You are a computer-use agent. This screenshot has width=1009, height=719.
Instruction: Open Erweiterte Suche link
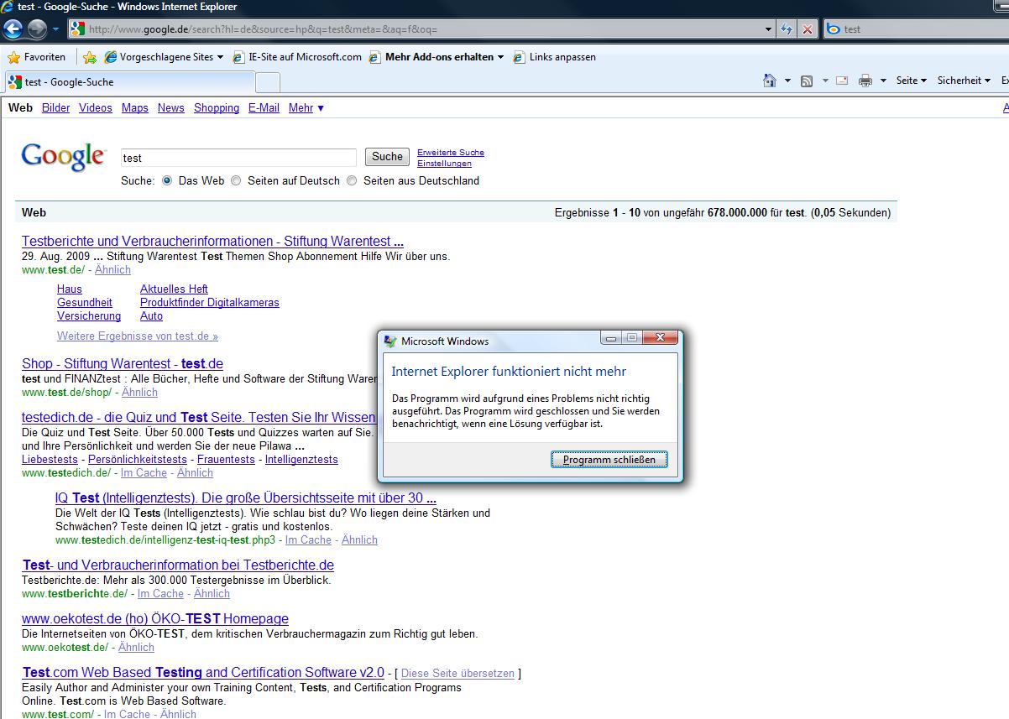pyautogui.click(x=451, y=153)
